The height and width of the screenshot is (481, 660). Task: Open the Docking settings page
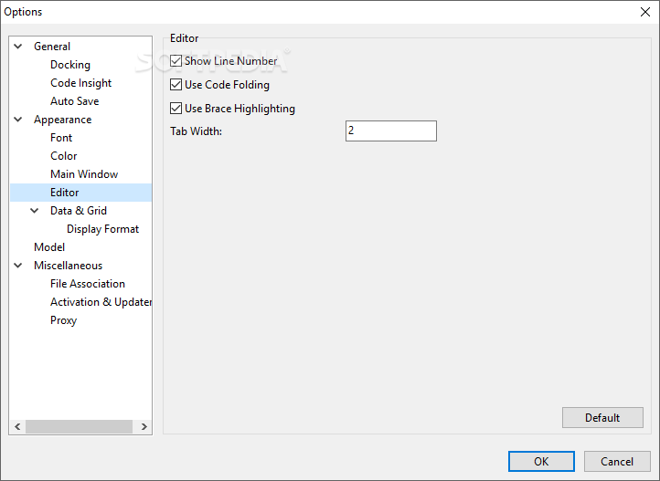pos(70,65)
